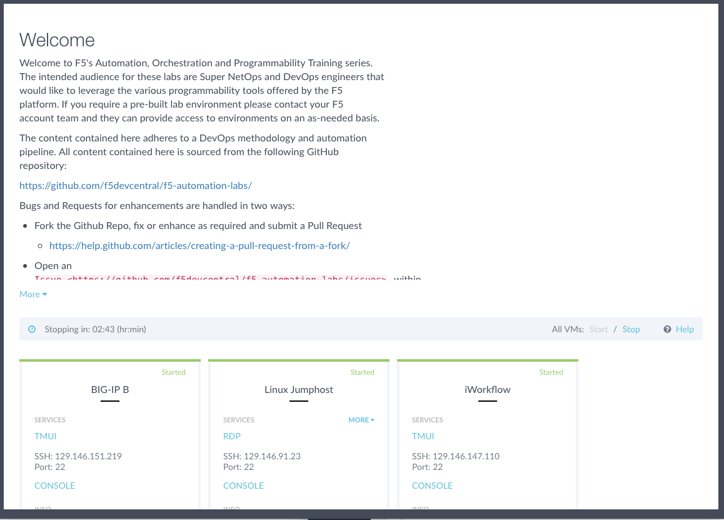Open TMUI service for BIG-IP B
Image resolution: width=724 pixels, height=520 pixels.
[x=45, y=436]
